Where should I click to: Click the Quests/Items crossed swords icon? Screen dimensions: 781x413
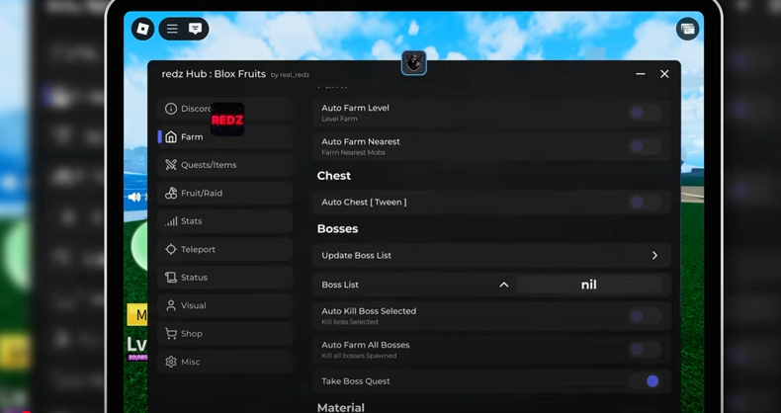coord(171,165)
